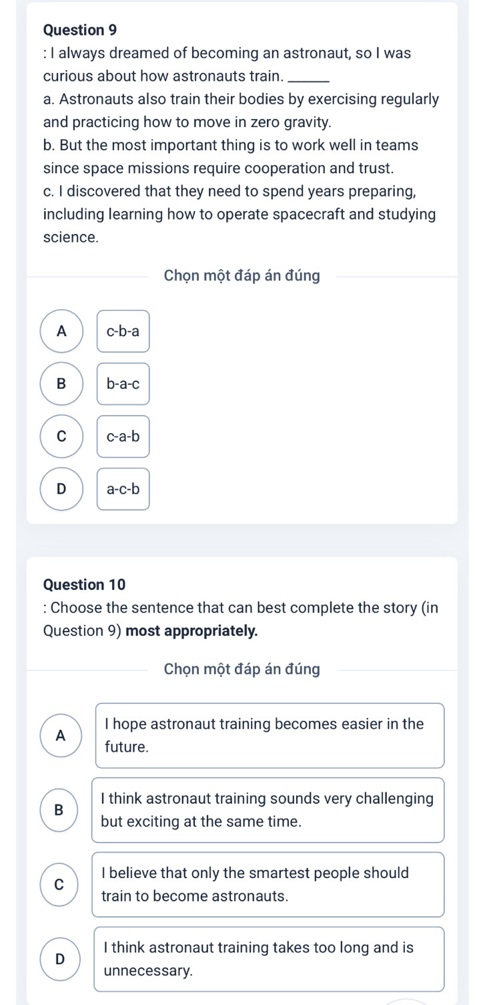The height and width of the screenshot is (1005, 483).
Task: Select radio option B for Question 9
Action: coord(62,384)
